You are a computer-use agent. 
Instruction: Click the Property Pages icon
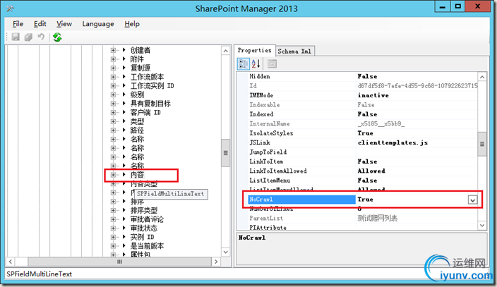tap(272, 63)
